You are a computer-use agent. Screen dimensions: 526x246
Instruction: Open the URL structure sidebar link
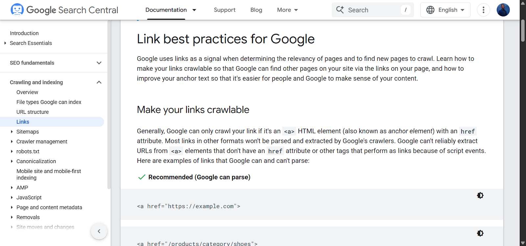pyautogui.click(x=33, y=112)
